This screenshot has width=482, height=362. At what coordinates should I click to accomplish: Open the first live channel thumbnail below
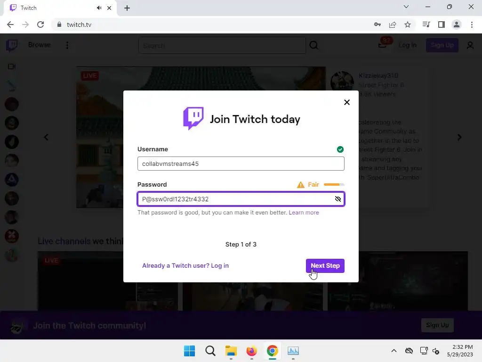(x=108, y=281)
